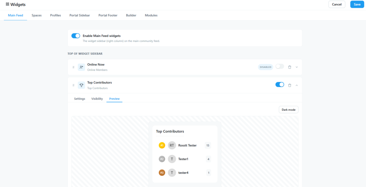The height and width of the screenshot is (187, 366).
Task: Enable the Online Now widget toggle
Action: coord(280,67)
